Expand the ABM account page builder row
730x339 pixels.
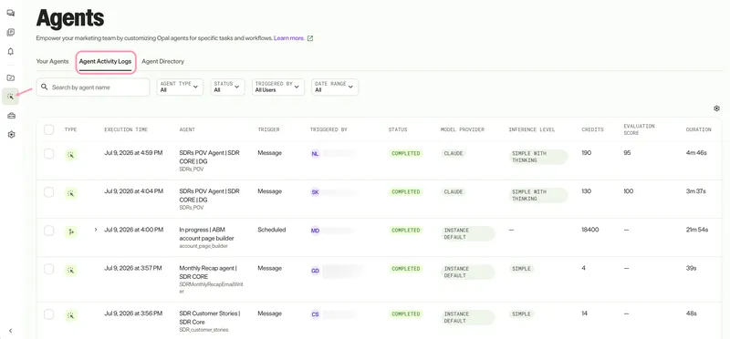click(96, 230)
